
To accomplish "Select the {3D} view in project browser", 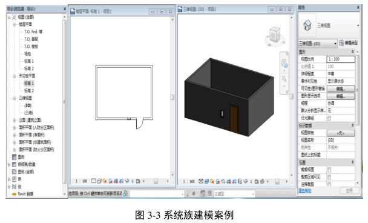I will [28, 105].
